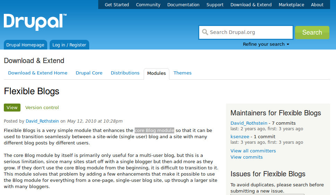Click the View commits link
The image size is (336, 195).
(246, 157)
